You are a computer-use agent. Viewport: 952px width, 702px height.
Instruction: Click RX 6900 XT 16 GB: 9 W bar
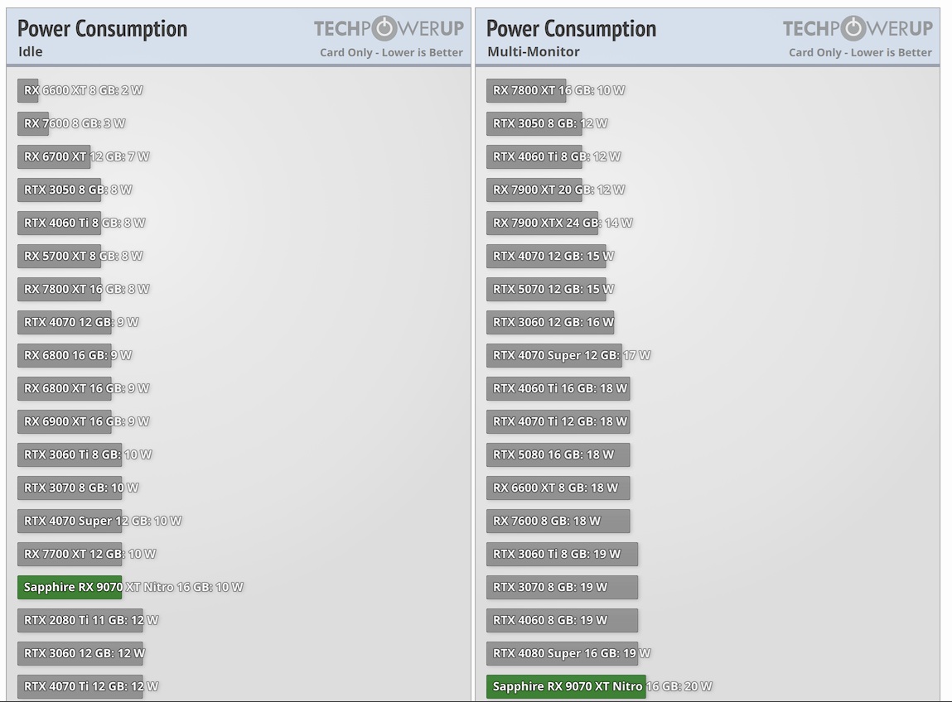click(x=65, y=421)
